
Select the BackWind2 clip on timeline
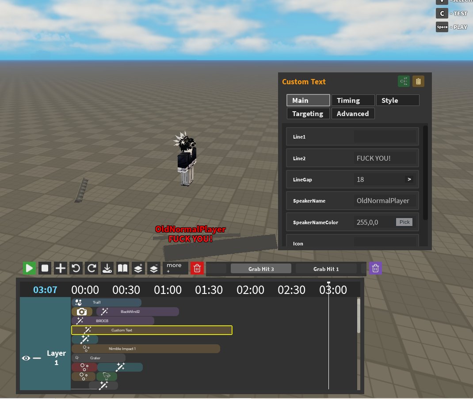(137, 312)
